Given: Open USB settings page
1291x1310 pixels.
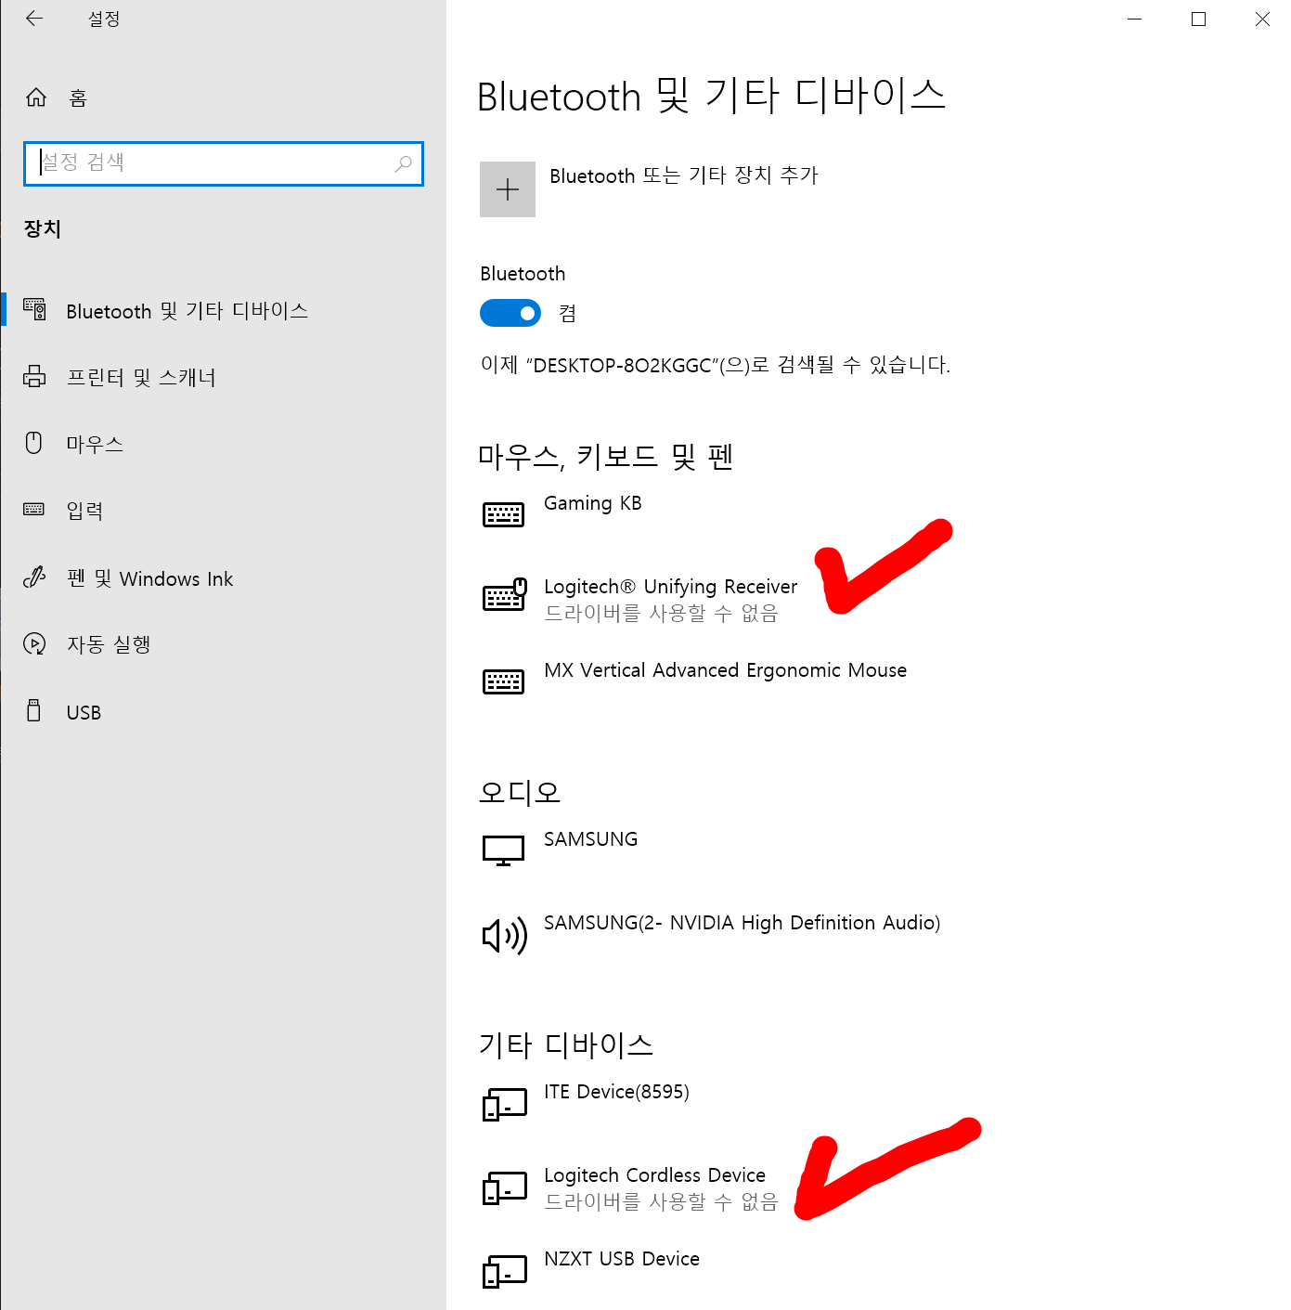Looking at the screenshot, I should click(x=223, y=711).
